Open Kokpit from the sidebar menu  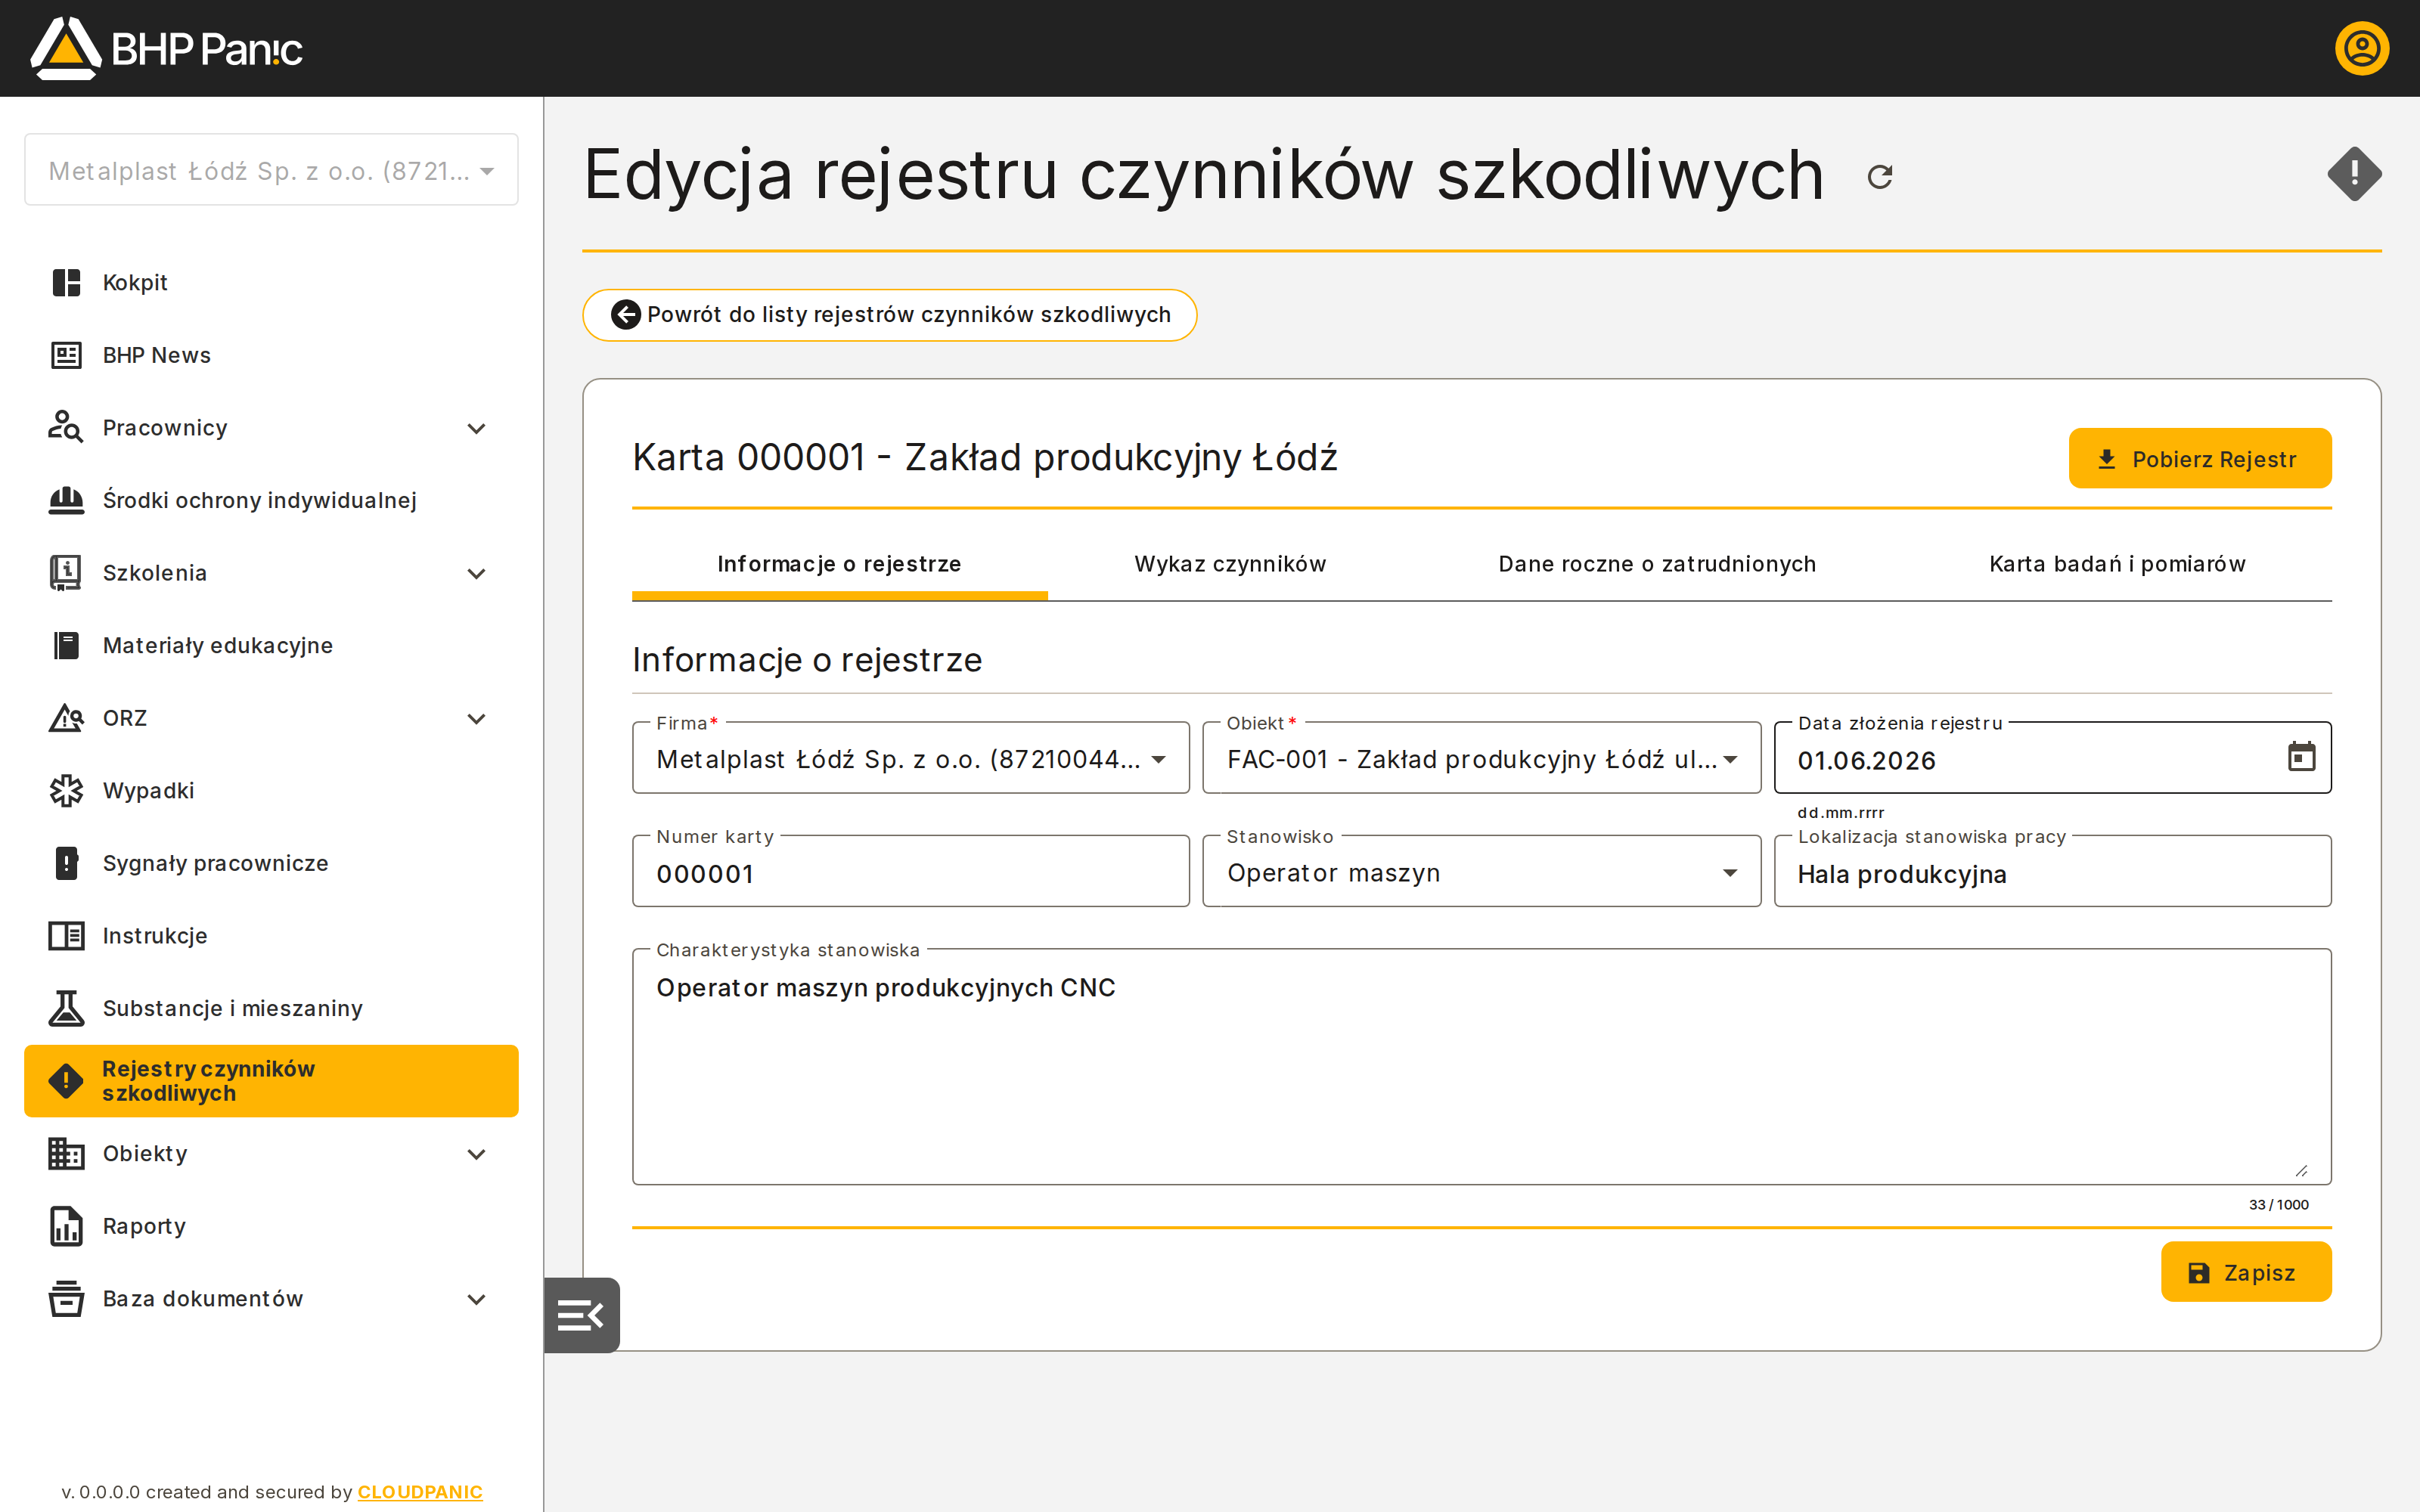click(271, 283)
